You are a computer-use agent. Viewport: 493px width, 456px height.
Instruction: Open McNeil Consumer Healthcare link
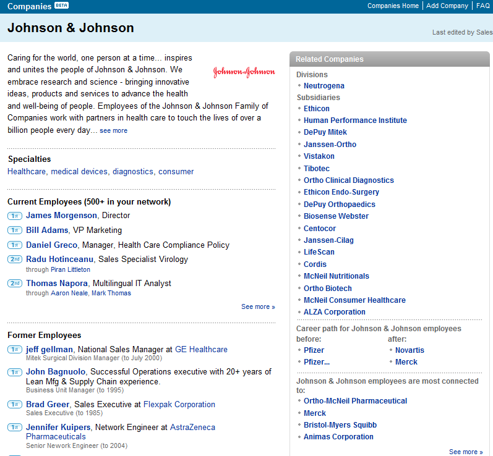354,300
